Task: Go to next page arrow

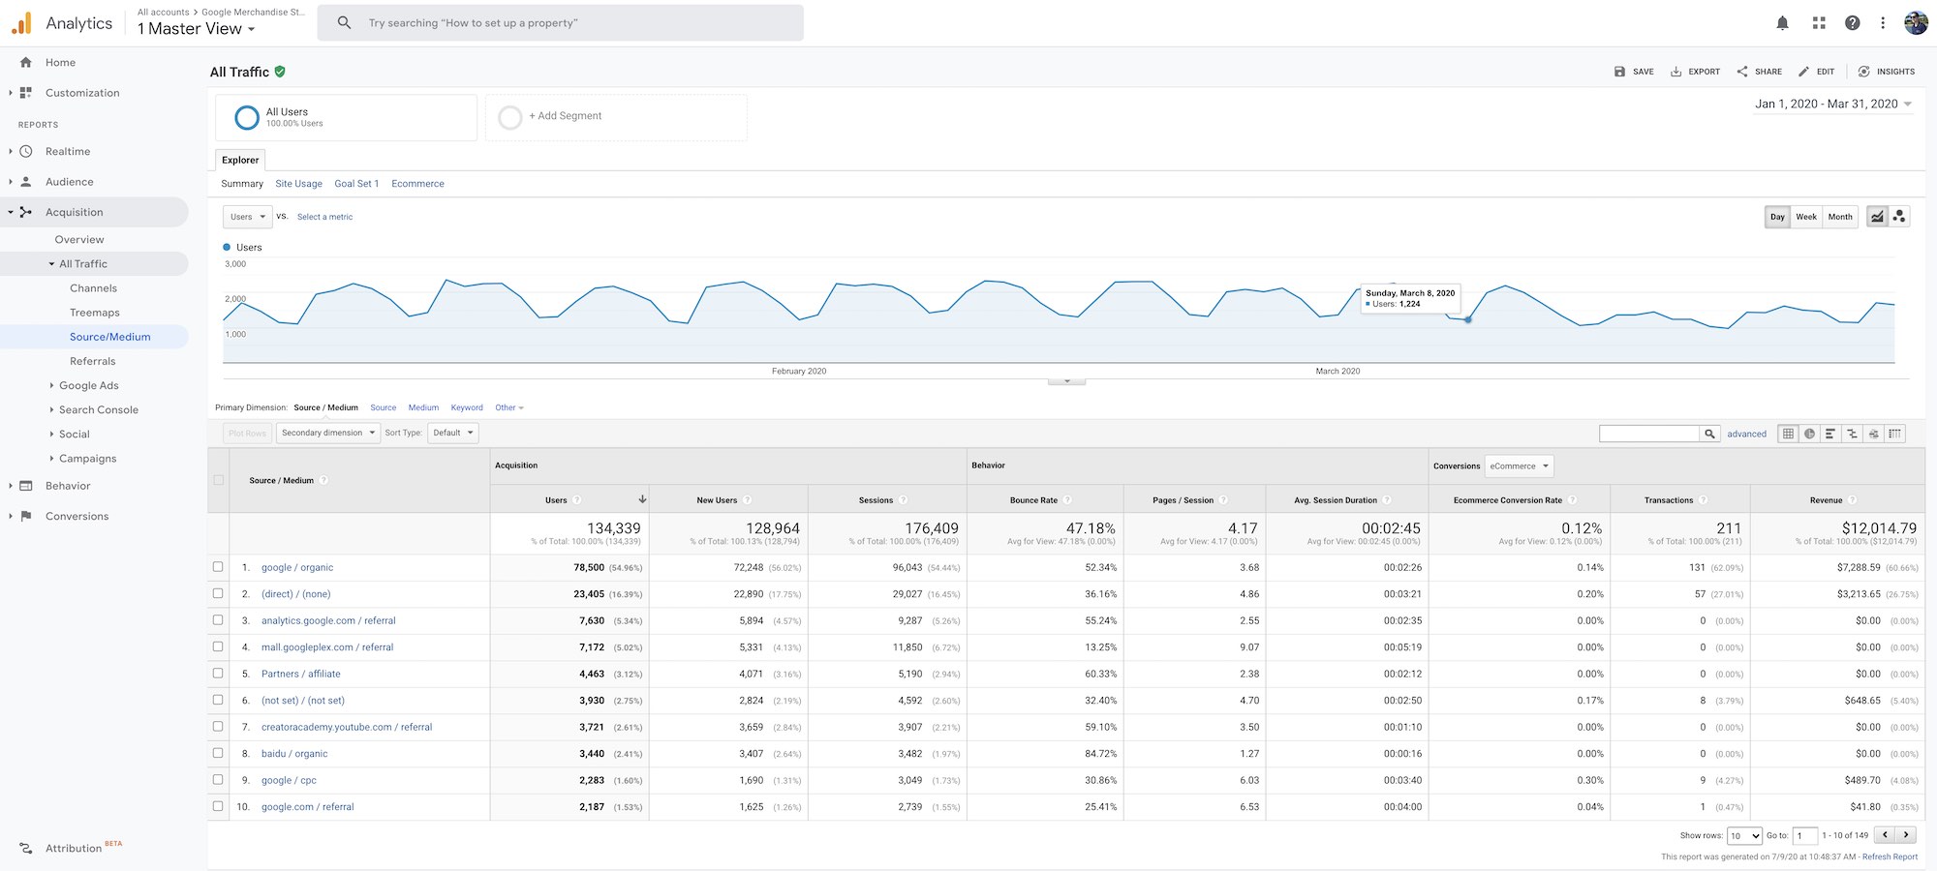Action: coord(1906,834)
